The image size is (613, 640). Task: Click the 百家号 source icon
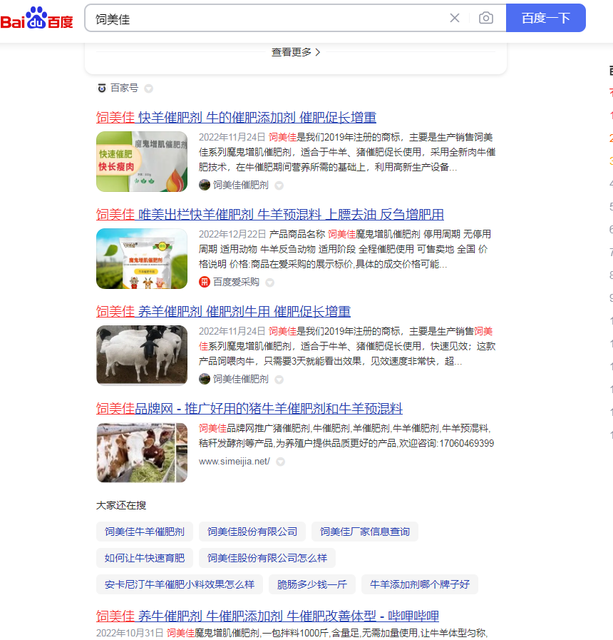[x=102, y=88]
